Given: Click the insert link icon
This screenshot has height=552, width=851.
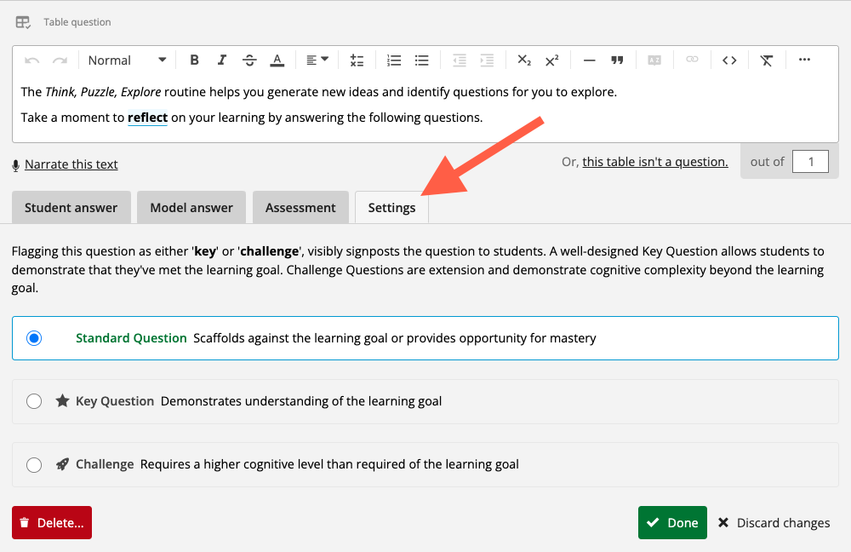Looking at the screenshot, I should tap(692, 60).
